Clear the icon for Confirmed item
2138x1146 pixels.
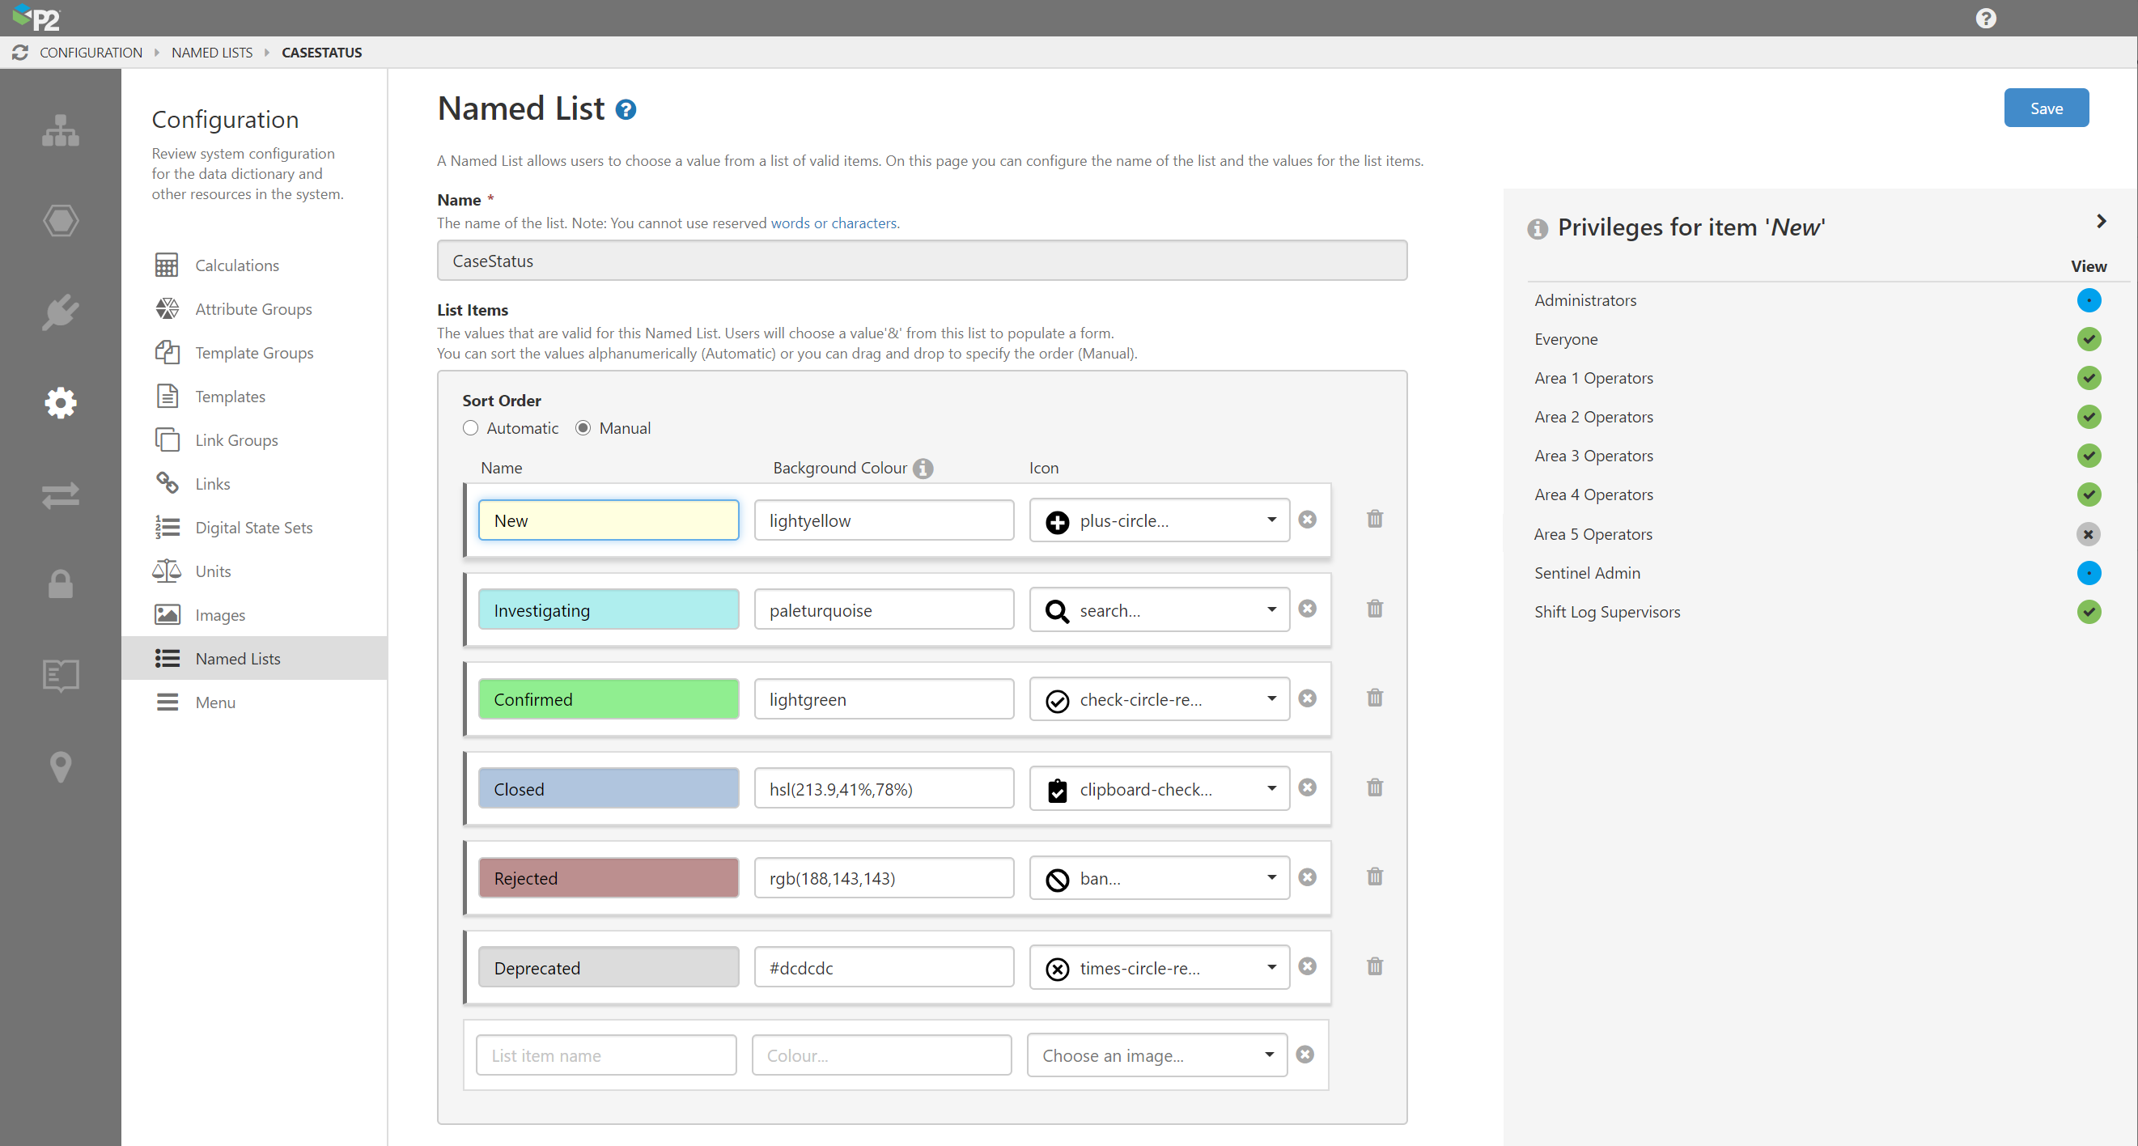pyautogui.click(x=1307, y=698)
